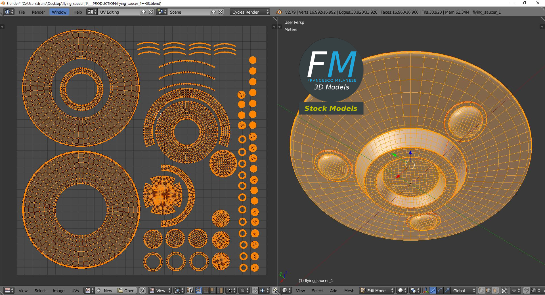Open UV editor type selector
Image resolution: width=545 pixels, height=295 pixels.
[9, 290]
